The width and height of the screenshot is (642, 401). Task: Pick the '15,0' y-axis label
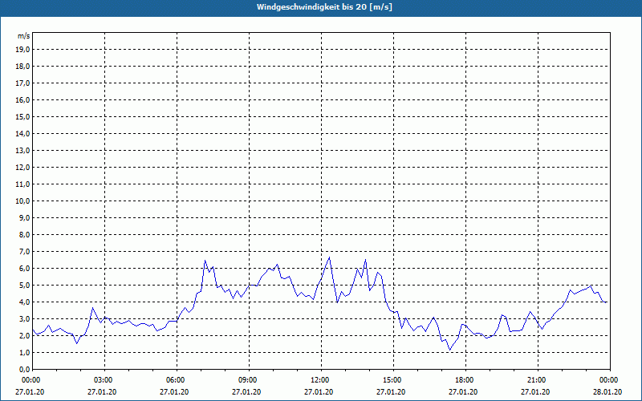[22, 116]
